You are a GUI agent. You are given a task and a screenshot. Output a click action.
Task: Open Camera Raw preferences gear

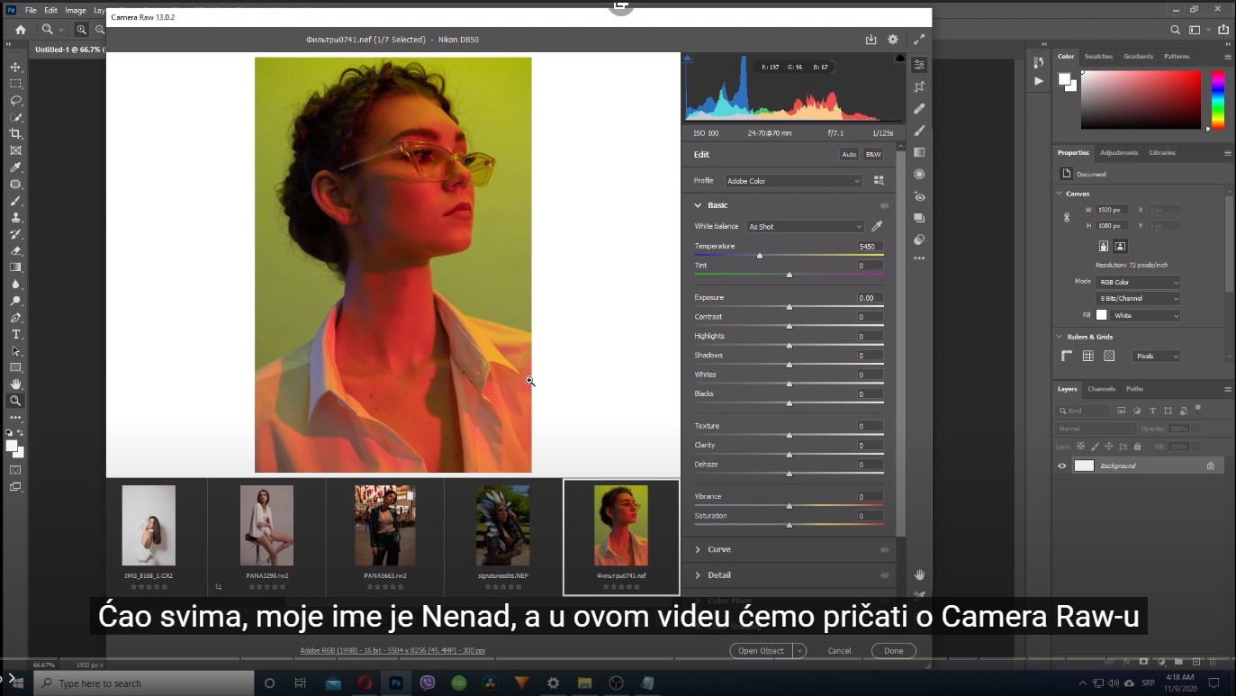point(893,40)
